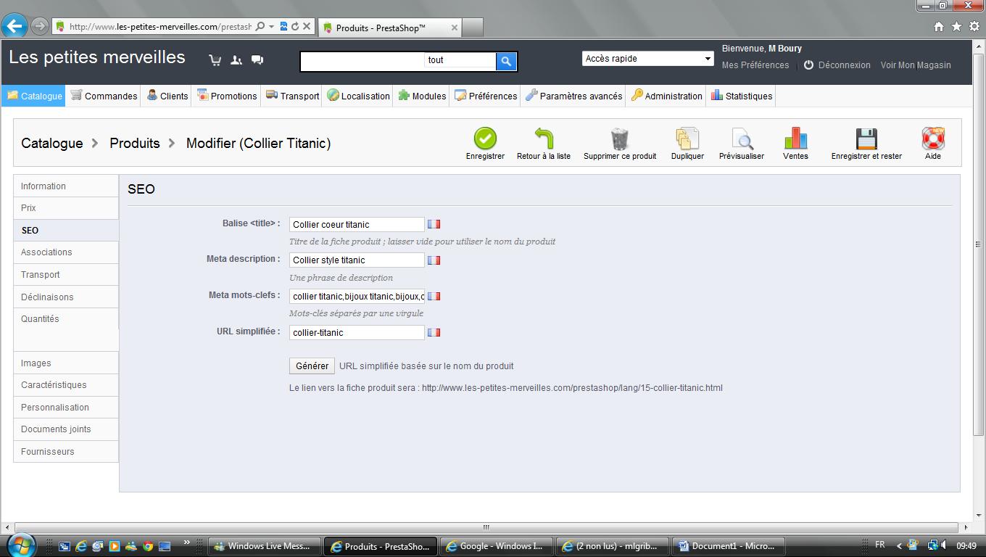Select the Associations sidebar tab
Image resolution: width=986 pixels, height=557 pixels.
66,252
